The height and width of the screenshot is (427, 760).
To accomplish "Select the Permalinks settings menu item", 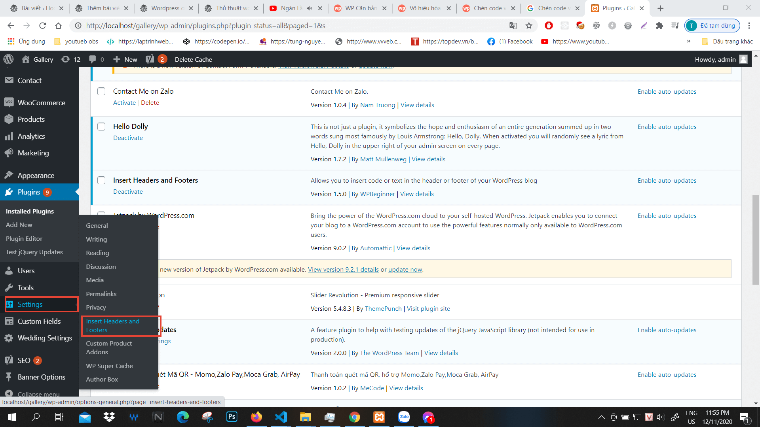I will pos(101,293).
